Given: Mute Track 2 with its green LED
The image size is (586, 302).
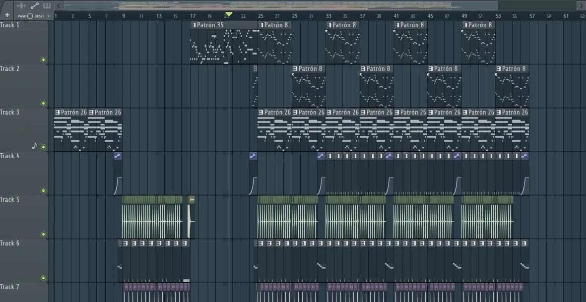Looking at the screenshot, I should coord(43,104).
